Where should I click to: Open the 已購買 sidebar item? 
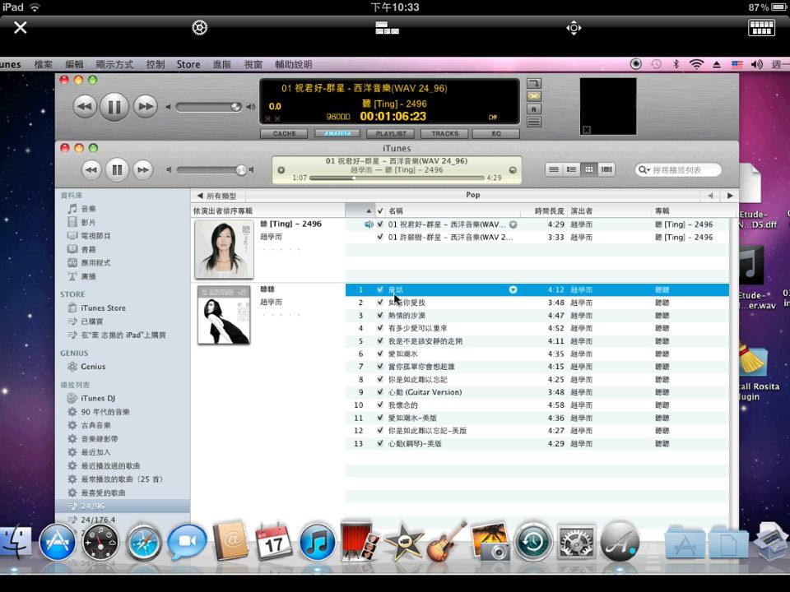pyautogui.click(x=91, y=321)
